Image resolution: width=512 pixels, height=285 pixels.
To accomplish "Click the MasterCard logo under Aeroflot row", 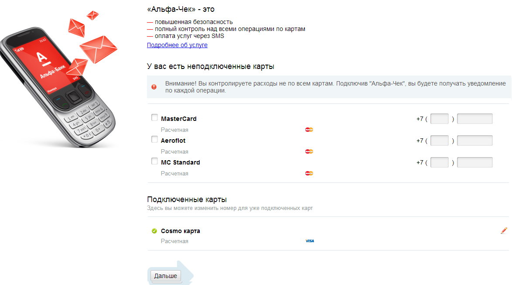I will tap(309, 151).
